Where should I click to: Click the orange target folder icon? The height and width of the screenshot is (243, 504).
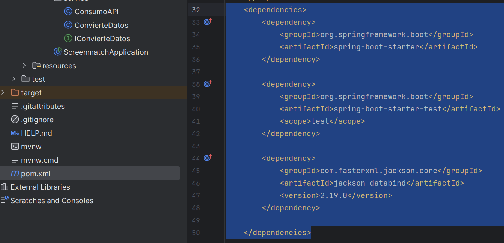[x=15, y=93]
